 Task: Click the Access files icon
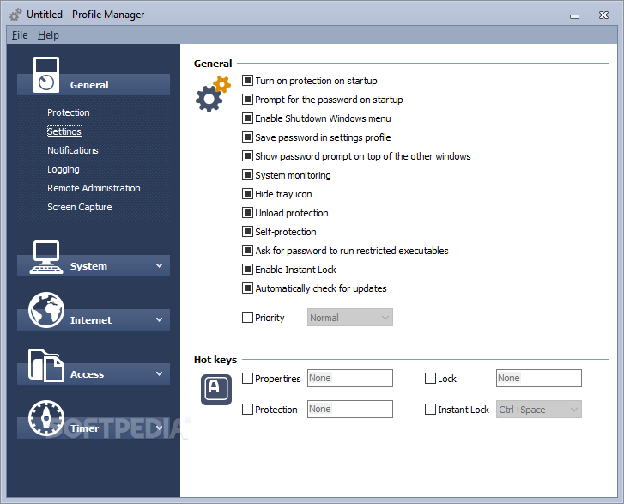pyautogui.click(x=46, y=365)
